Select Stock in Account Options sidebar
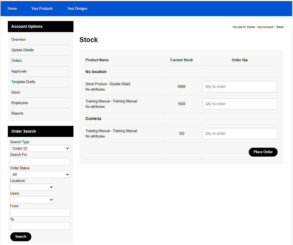 point(15,92)
